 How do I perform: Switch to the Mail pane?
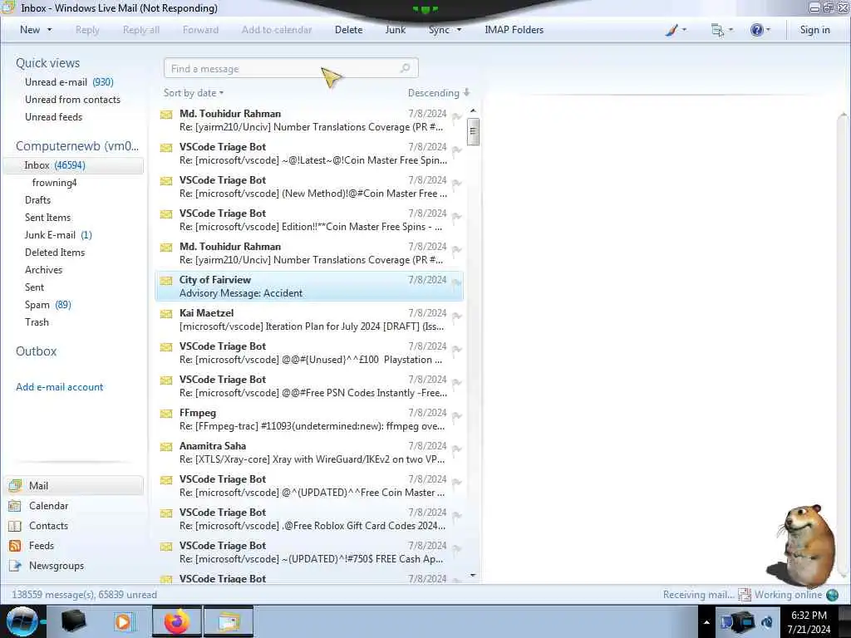point(73,485)
